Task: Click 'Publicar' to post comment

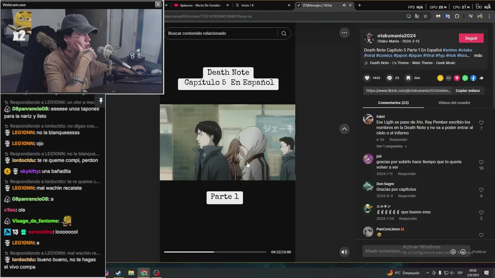Action: pos(479,252)
